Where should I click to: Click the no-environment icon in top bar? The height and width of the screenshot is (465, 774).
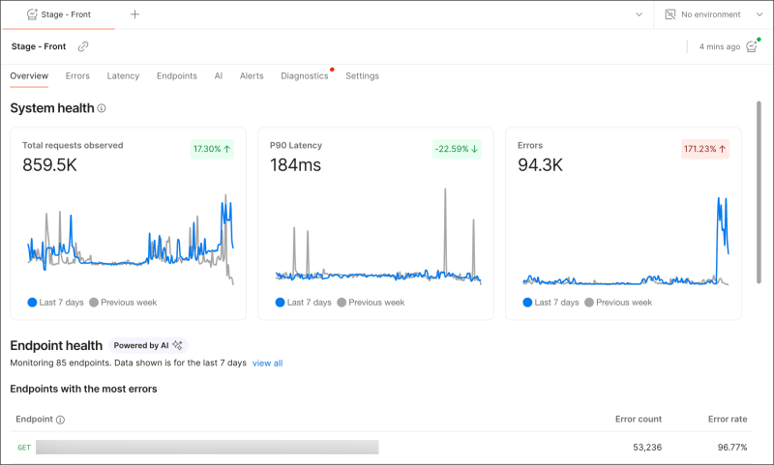coord(670,15)
